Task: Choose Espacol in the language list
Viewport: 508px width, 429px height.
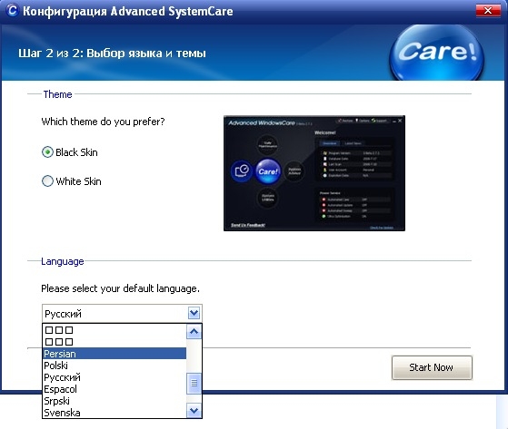Action: (115, 389)
